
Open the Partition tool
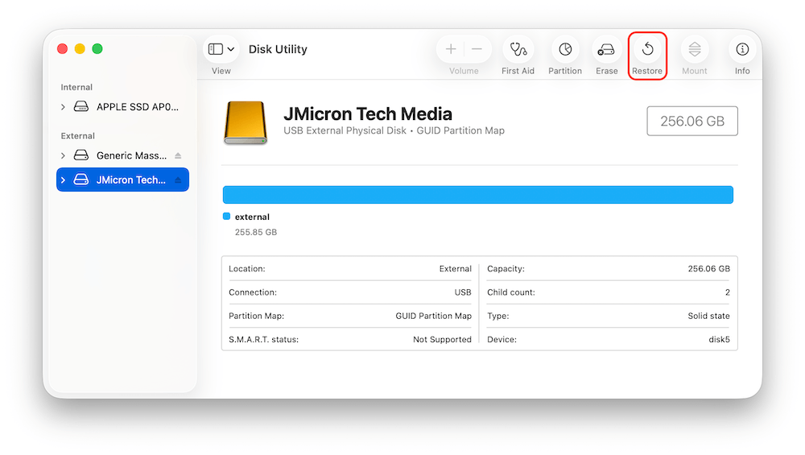tap(565, 50)
